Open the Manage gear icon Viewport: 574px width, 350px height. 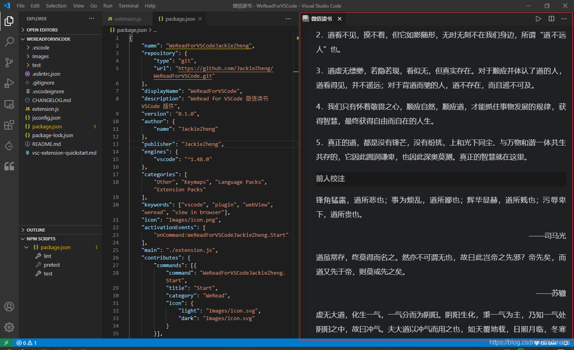coord(9,327)
